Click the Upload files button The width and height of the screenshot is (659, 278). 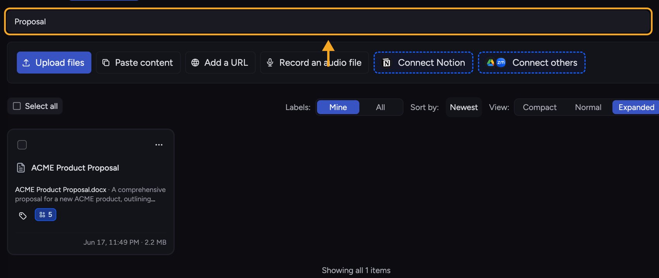tap(54, 62)
